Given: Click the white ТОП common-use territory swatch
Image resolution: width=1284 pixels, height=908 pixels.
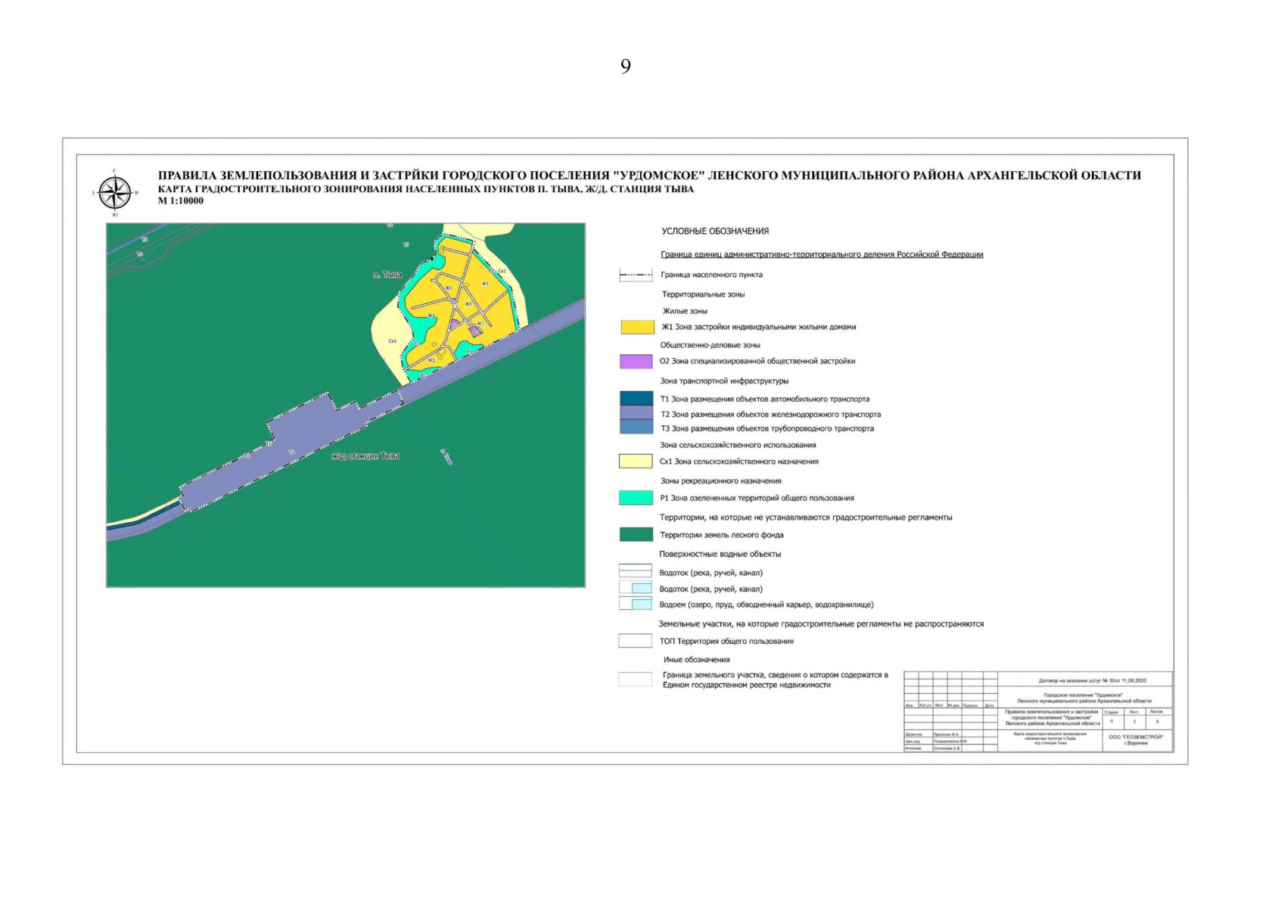Looking at the screenshot, I should 636,641.
